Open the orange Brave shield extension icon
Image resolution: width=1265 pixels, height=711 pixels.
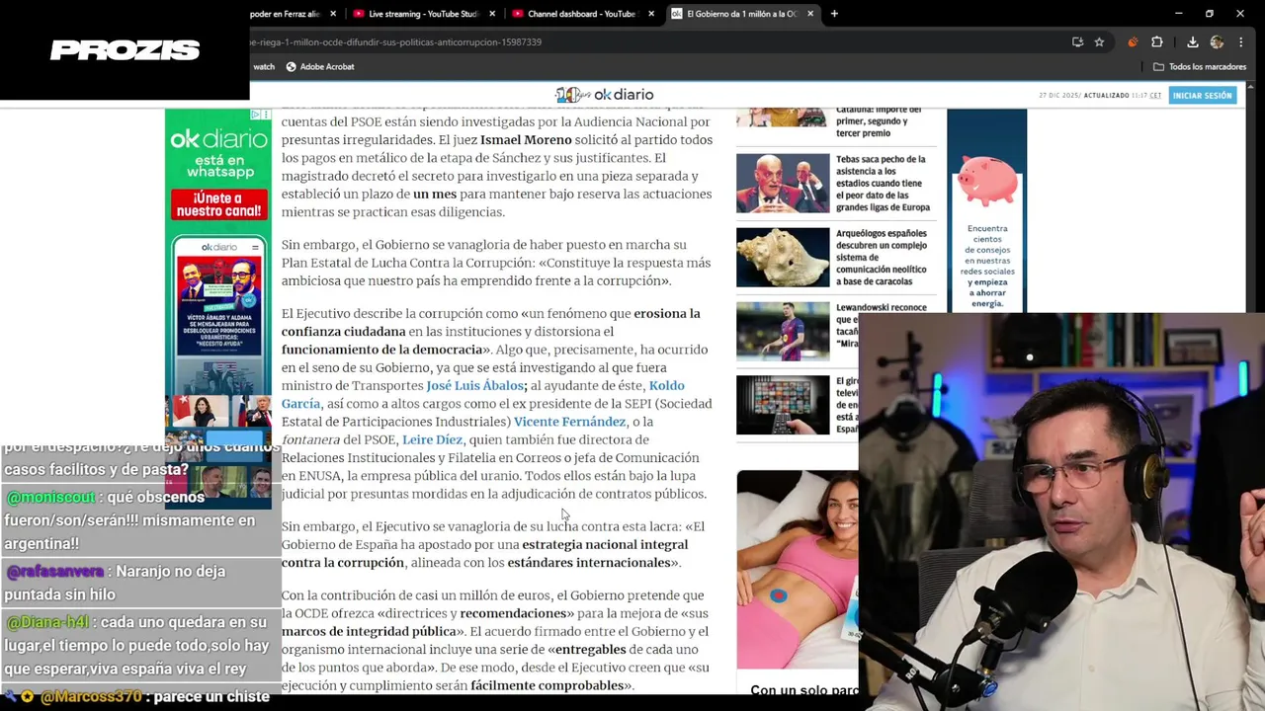1133,42
